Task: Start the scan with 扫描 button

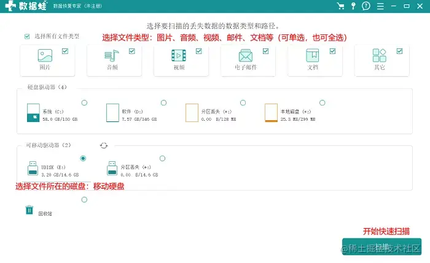Action: pyautogui.click(x=381, y=246)
